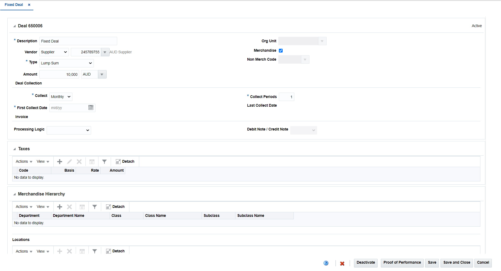501x271 pixels.
Task: Click the Department column header
Action: click(34, 216)
